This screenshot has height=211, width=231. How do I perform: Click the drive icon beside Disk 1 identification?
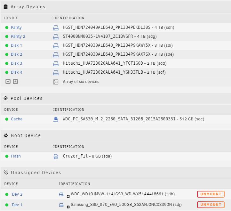tap(56, 45)
